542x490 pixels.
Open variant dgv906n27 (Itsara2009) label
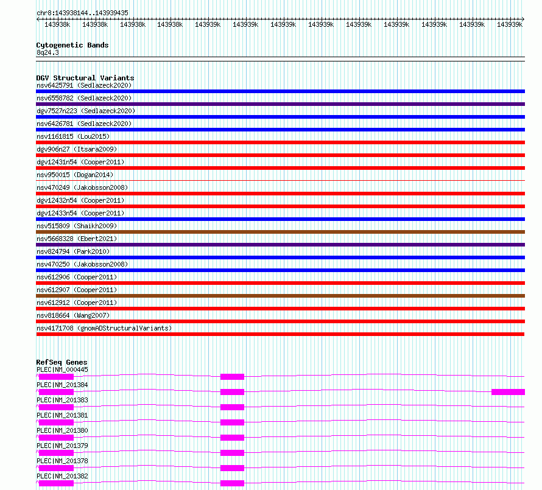coord(77,149)
